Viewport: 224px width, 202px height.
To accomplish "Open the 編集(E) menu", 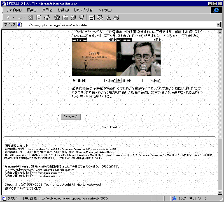I will coord(32,10).
